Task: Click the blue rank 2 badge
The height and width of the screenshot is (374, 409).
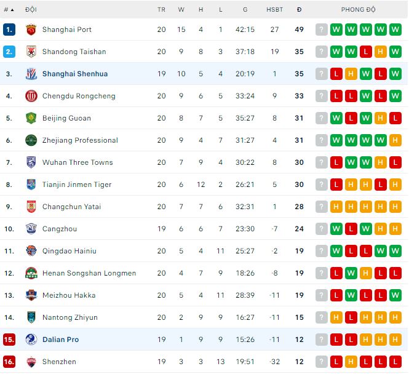Action: tap(9, 52)
